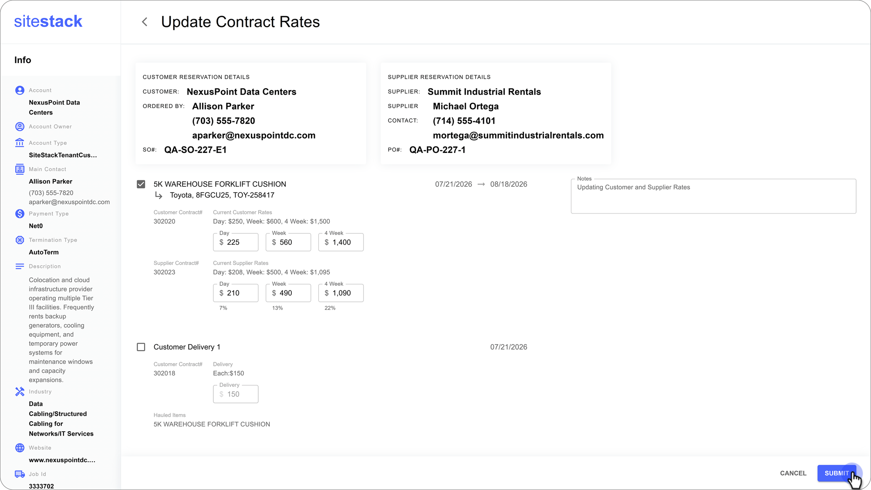Click phone number (714) 555-4101
This screenshot has height=490, width=871.
(464, 121)
